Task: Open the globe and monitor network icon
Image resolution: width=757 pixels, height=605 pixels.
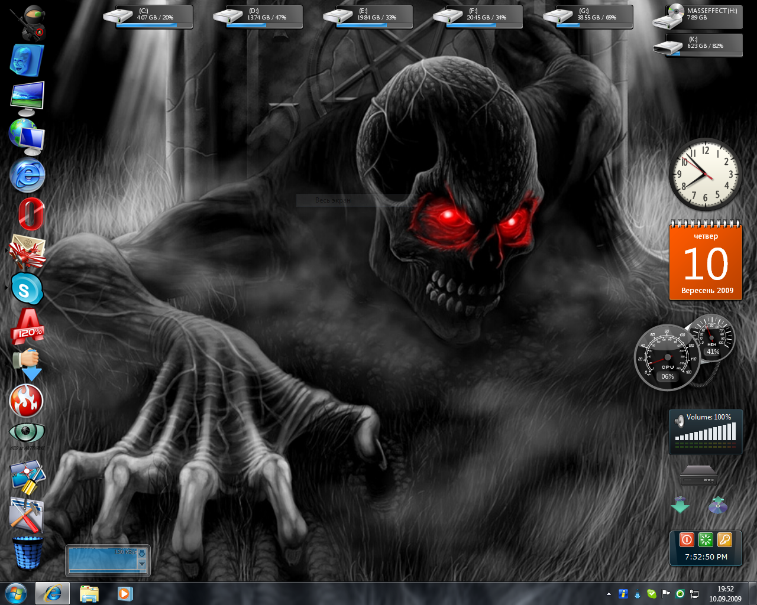Action: tap(27, 136)
